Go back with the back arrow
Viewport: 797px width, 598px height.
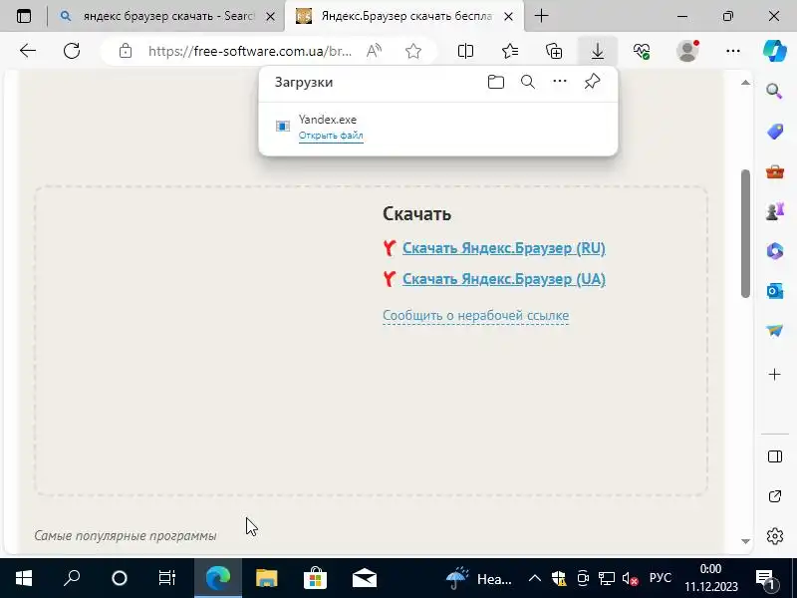click(x=28, y=51)
